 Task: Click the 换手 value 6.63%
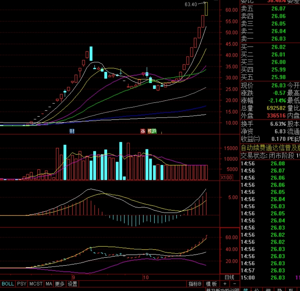click(278, 124)
